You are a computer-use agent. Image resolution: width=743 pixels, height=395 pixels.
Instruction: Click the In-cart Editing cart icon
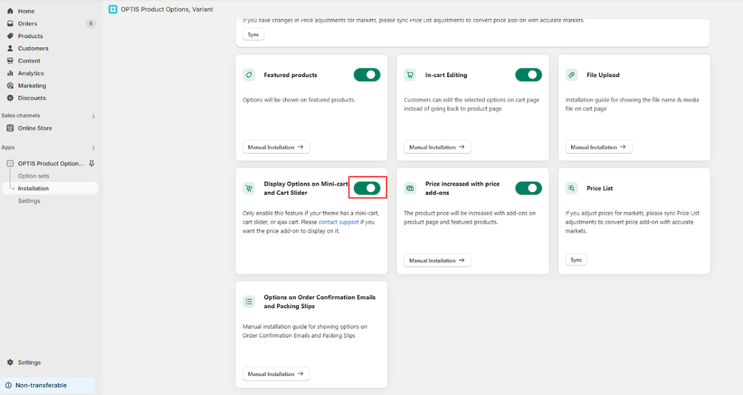(x=410, y=75)
